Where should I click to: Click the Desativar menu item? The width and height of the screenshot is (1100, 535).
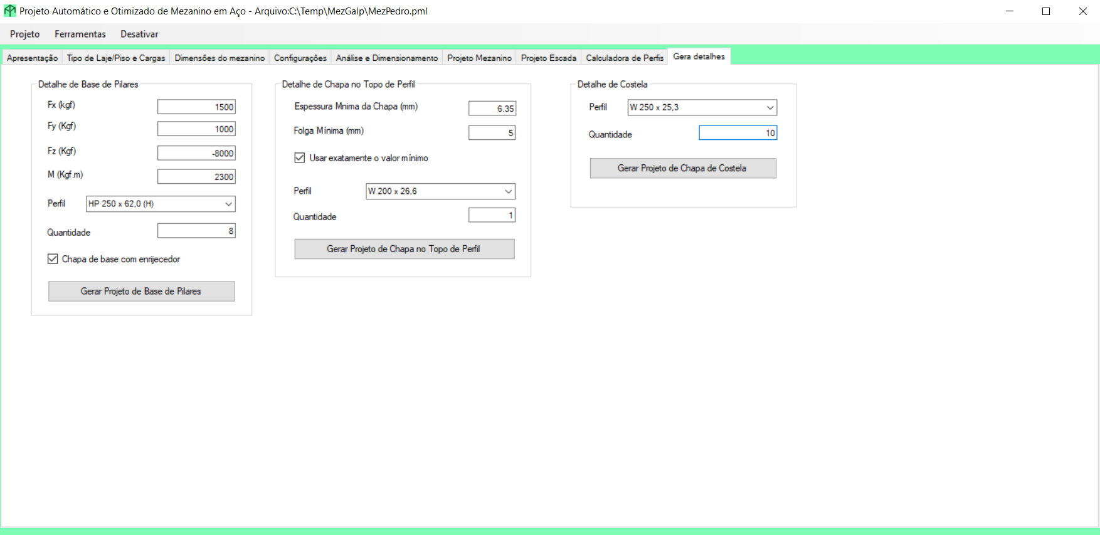pyautogui.click(x=139, y=34)
